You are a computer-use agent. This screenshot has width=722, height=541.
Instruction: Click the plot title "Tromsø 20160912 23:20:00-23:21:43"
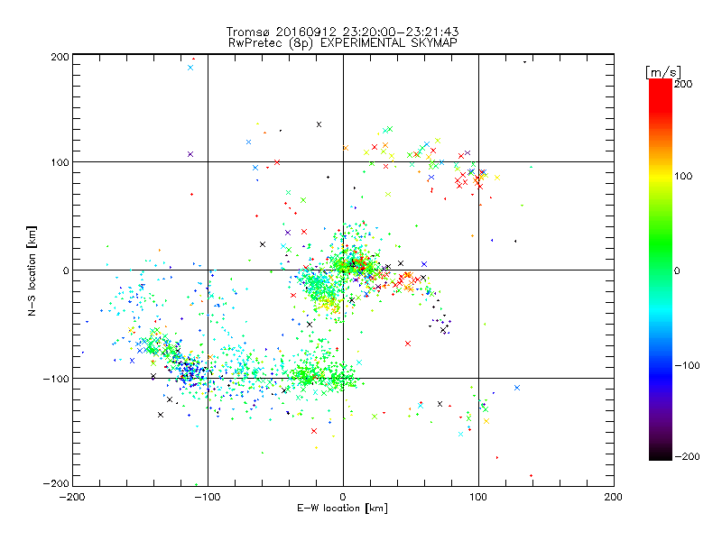(342, 32)
